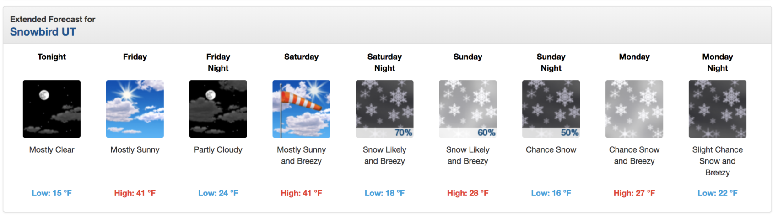Click the Chance Snow Sunday Night description

pos(551,150)
